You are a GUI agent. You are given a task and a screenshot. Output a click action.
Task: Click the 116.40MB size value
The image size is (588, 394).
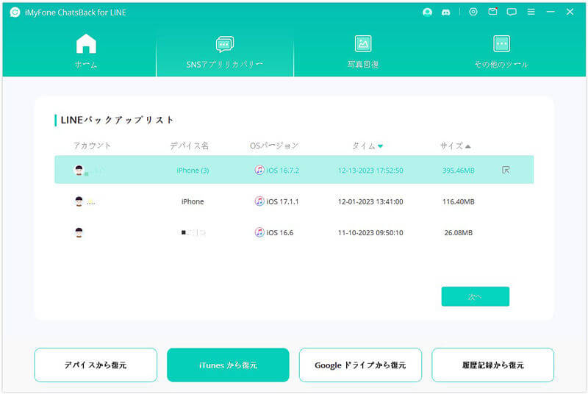458,201
